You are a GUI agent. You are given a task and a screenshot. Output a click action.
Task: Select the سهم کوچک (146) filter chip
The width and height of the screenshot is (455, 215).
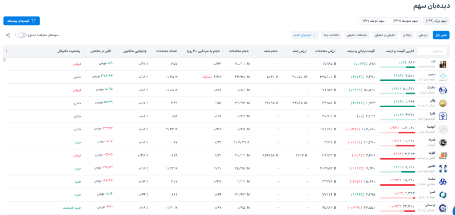[373, 21]
